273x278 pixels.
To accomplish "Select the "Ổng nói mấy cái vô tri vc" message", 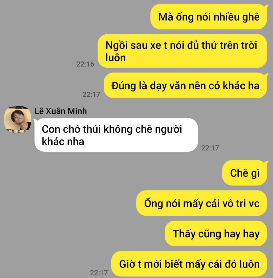I will click(x=202, y=203).
